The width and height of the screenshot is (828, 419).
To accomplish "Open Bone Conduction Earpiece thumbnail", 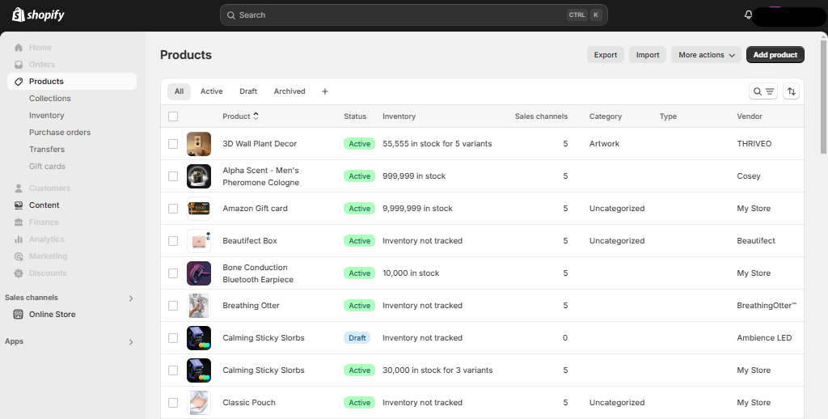I will (199, 273).
